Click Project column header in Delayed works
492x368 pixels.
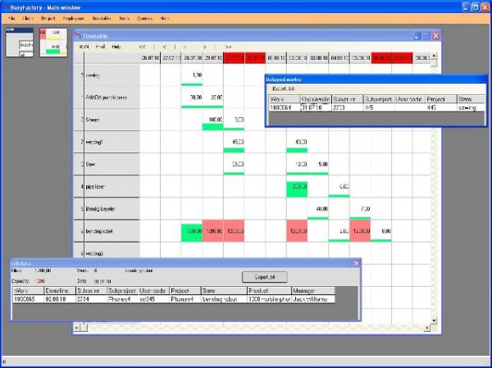[441, 99]
